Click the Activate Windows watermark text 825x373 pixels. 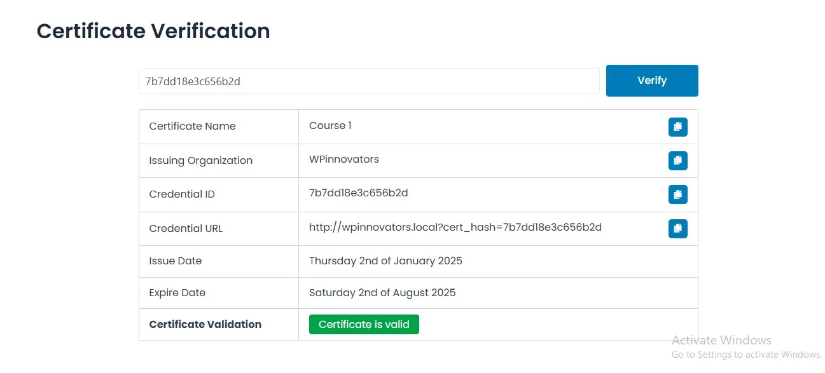[722, 341]
